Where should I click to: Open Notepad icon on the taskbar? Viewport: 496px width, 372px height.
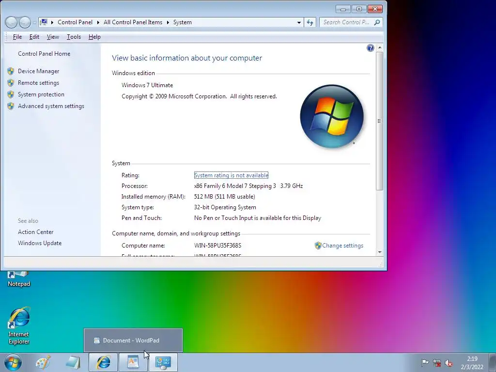(x=73, y=362)
